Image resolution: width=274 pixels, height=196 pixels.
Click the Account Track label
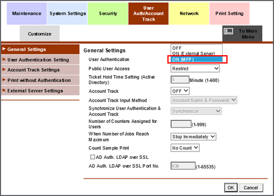[x=103, y=91]
